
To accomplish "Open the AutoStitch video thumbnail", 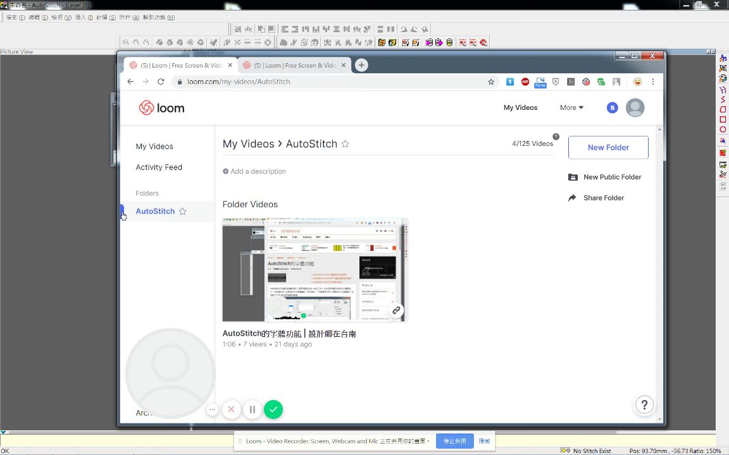I will click(x=315, y=270).
